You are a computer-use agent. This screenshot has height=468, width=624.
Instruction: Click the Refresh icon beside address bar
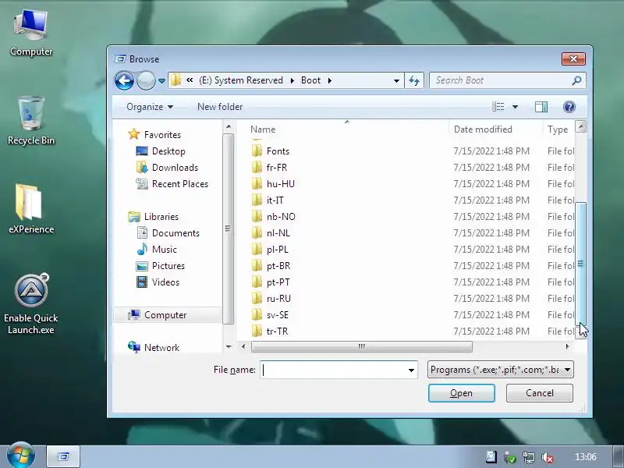(414, 81)
